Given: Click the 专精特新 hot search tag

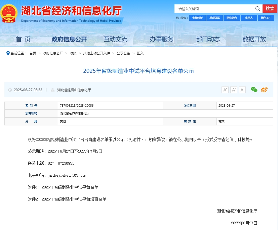Looking at the screenshot, I should tap(197, 18).
